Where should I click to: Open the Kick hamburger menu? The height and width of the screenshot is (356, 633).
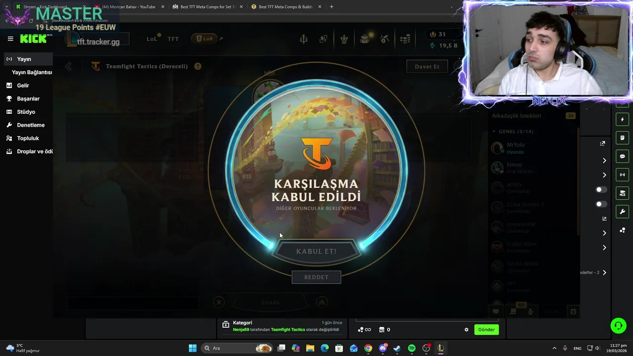[10, 39]
